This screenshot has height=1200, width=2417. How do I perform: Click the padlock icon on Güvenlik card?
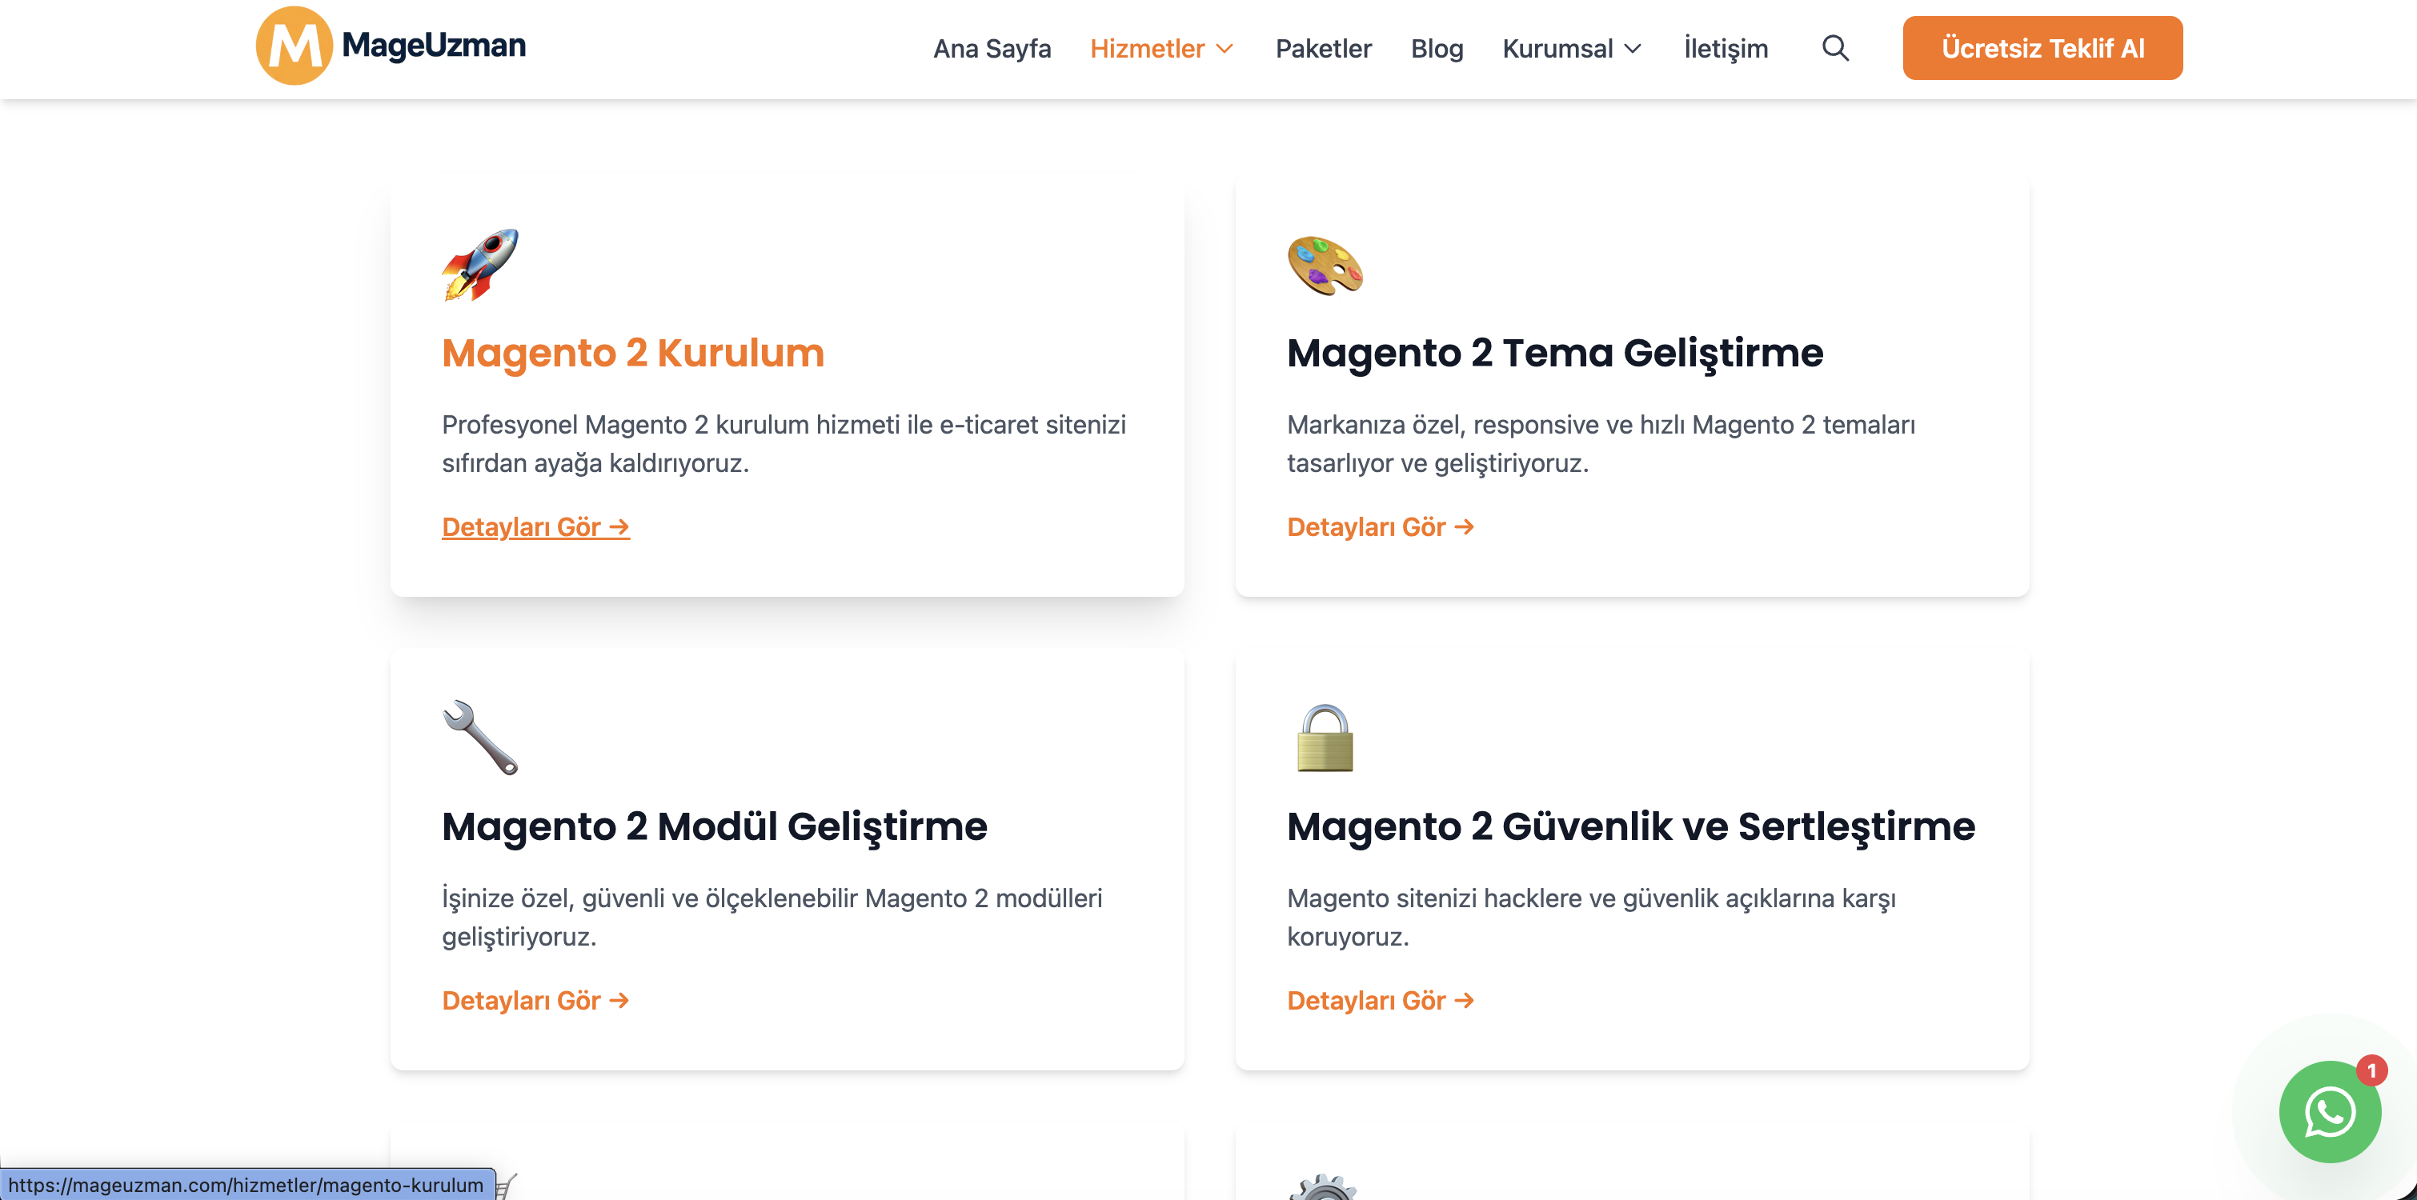[1324, 738]
